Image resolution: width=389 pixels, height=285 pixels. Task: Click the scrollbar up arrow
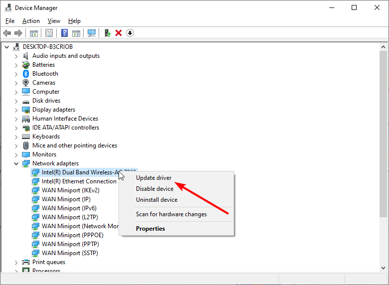point(383,47)
